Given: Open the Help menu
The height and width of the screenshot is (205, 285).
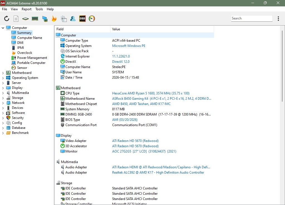Looking at the screenshot, I should coord(50,9).
